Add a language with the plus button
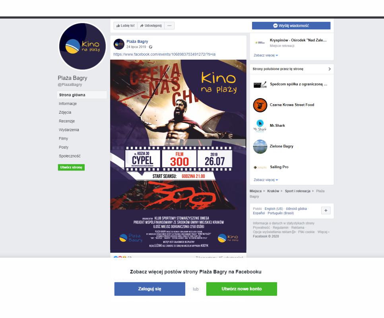This screenshot has width=384, height=318. [326, 211]
